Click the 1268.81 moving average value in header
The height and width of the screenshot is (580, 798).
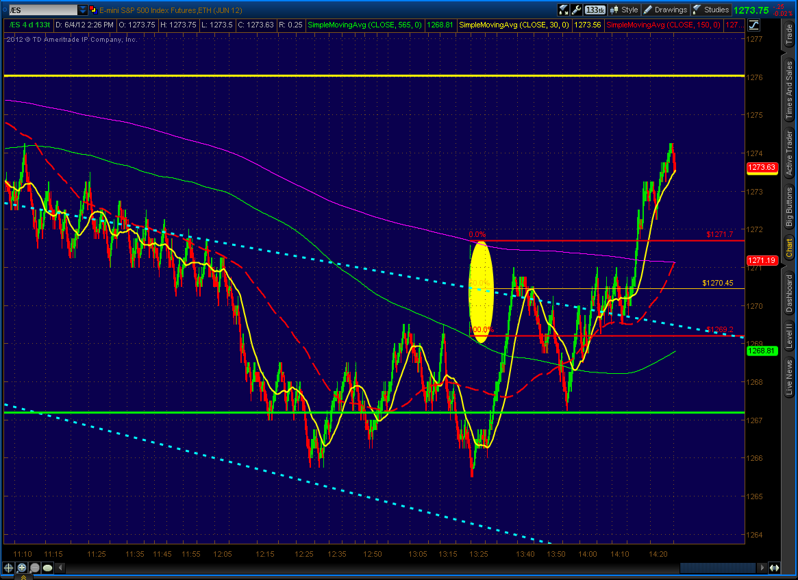[x=440, y=25]
